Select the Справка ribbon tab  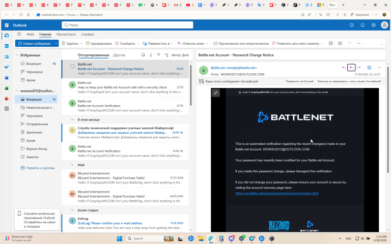pos(88,34)
